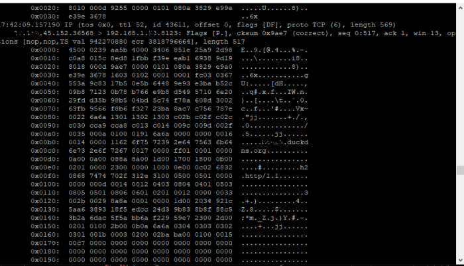Click the 0x0000 offset label
The image size is (464, 266).
point(45,50)
